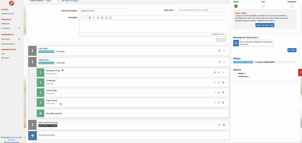302x143 pixels.
Task: Click the Let's start module reorder handle
Action: 32,51
